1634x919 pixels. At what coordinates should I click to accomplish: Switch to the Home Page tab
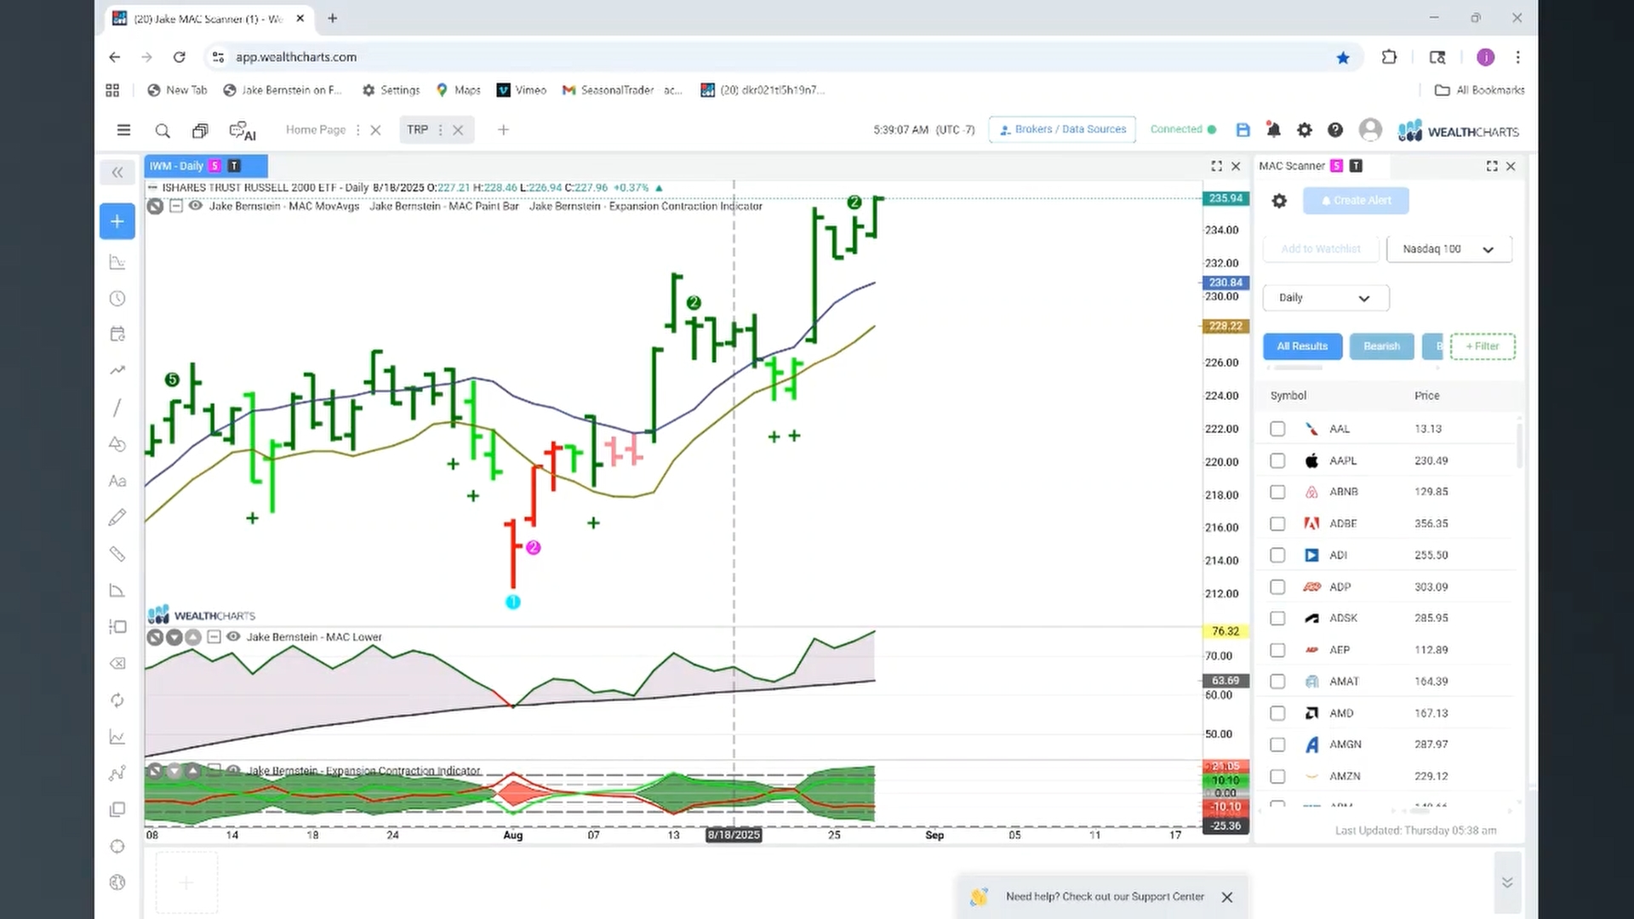pos(316,130)
